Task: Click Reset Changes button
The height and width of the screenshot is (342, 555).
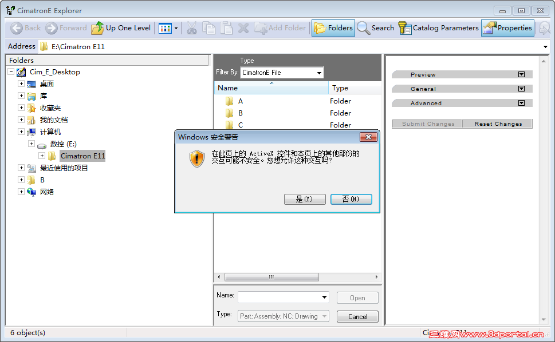Action: pos(498,124)
